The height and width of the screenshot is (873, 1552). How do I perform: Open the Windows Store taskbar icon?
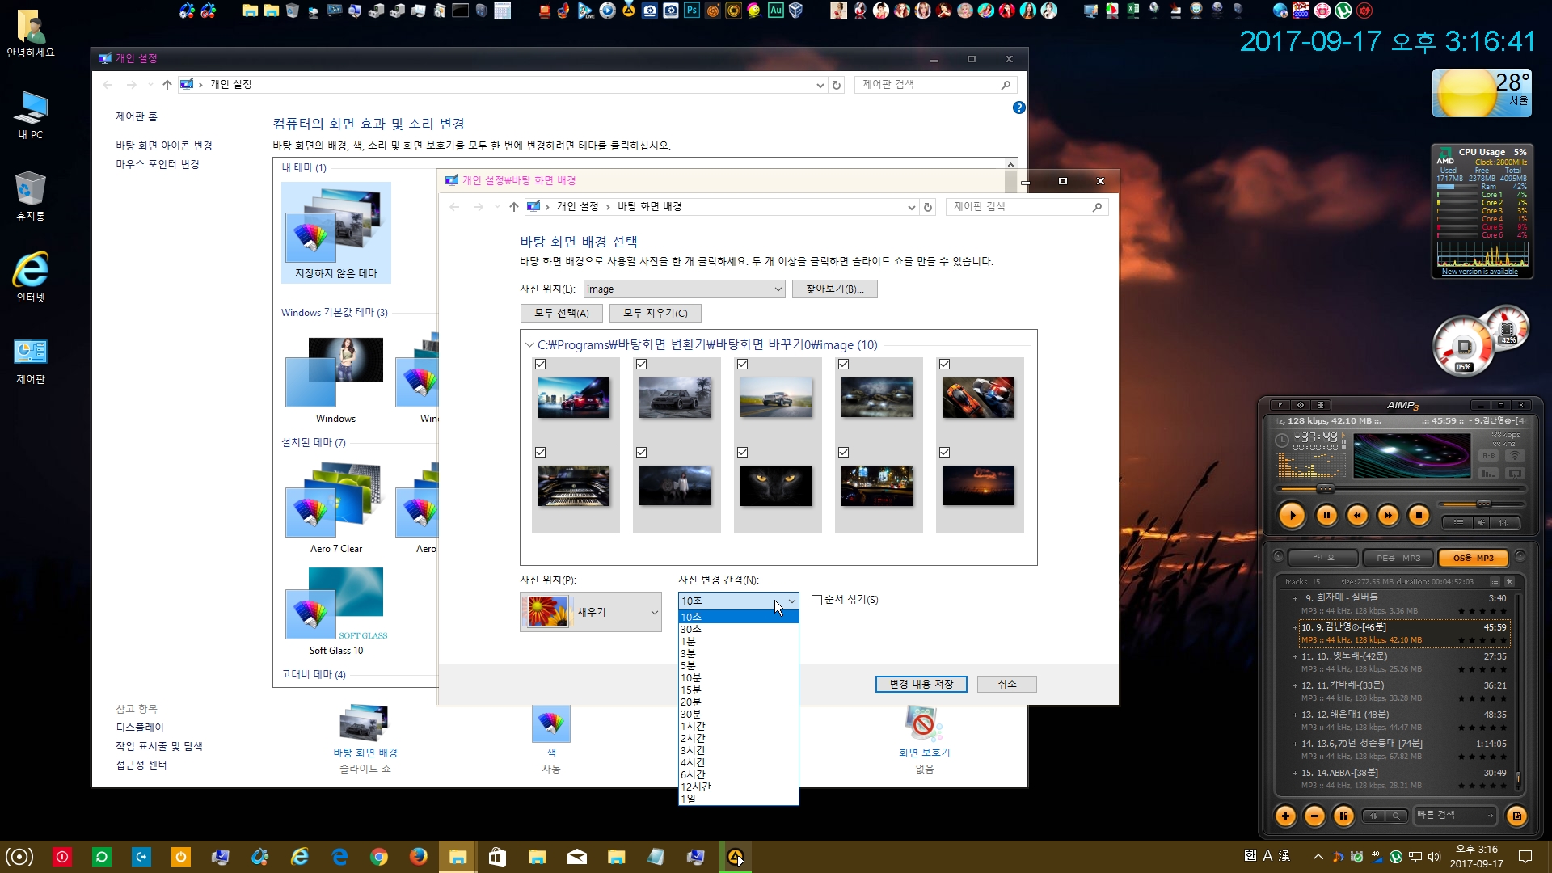click(497, 857)
